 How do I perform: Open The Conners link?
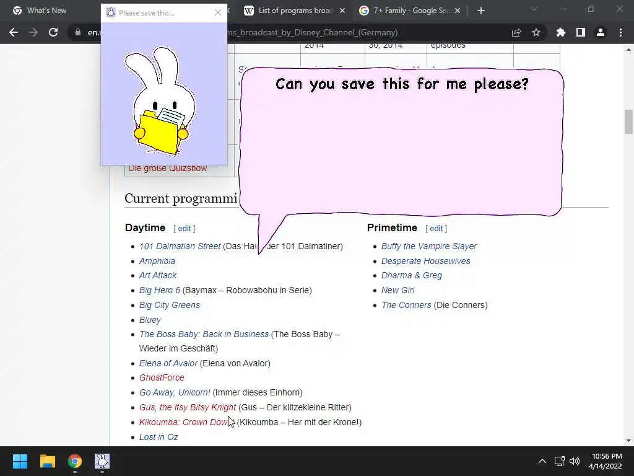[x=406, y=305]
